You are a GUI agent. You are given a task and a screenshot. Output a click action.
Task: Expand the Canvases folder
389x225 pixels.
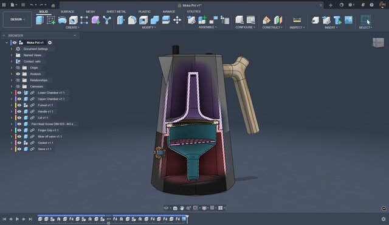(12, 86)
